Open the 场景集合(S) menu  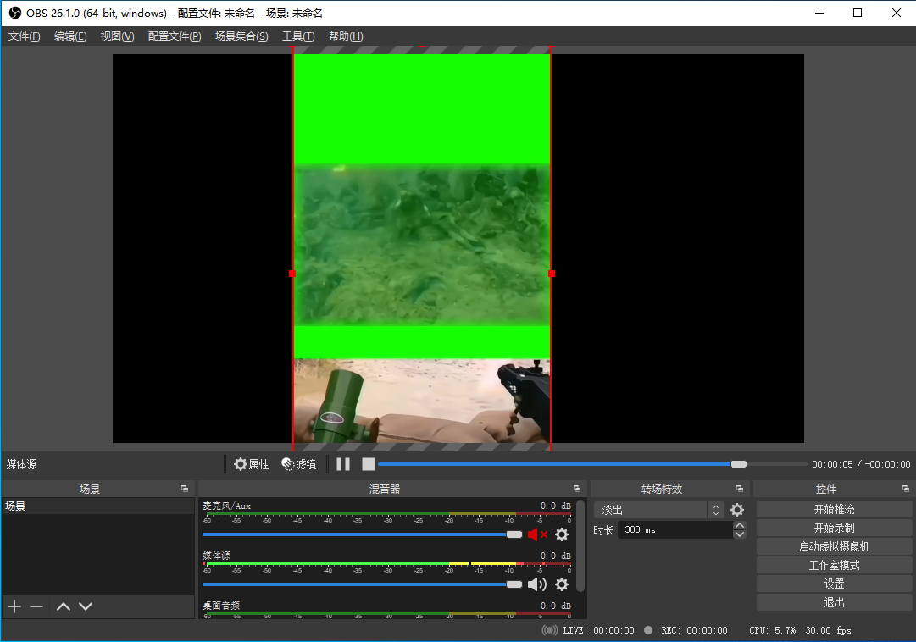[241, 36]
